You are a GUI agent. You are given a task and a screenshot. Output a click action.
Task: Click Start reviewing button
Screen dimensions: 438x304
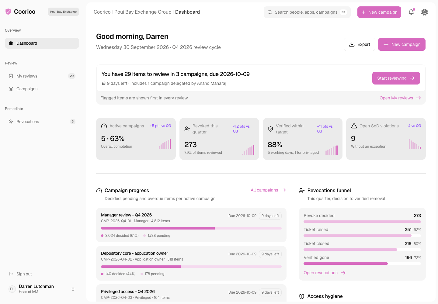click(396, 78)
